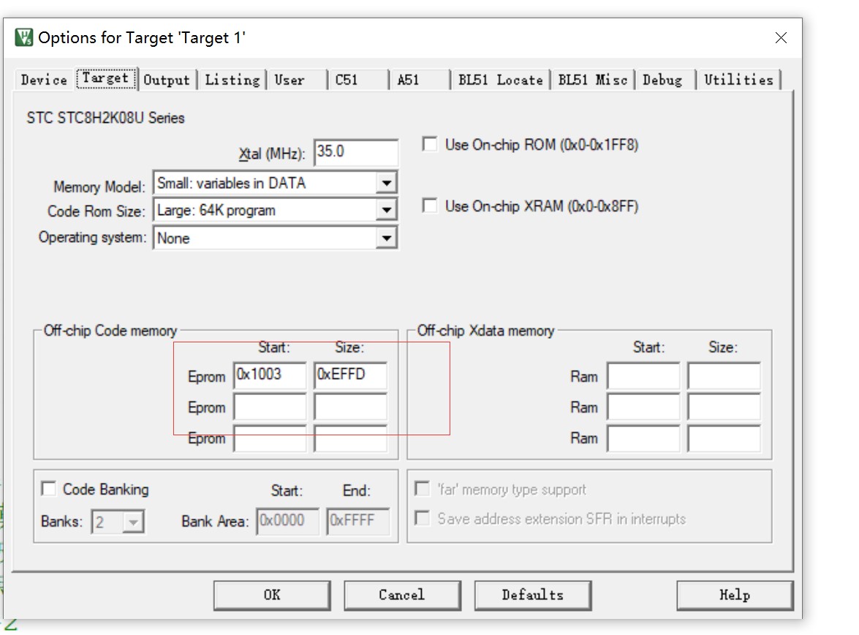
Task: Select the Target tab
Action: point(105,78)
